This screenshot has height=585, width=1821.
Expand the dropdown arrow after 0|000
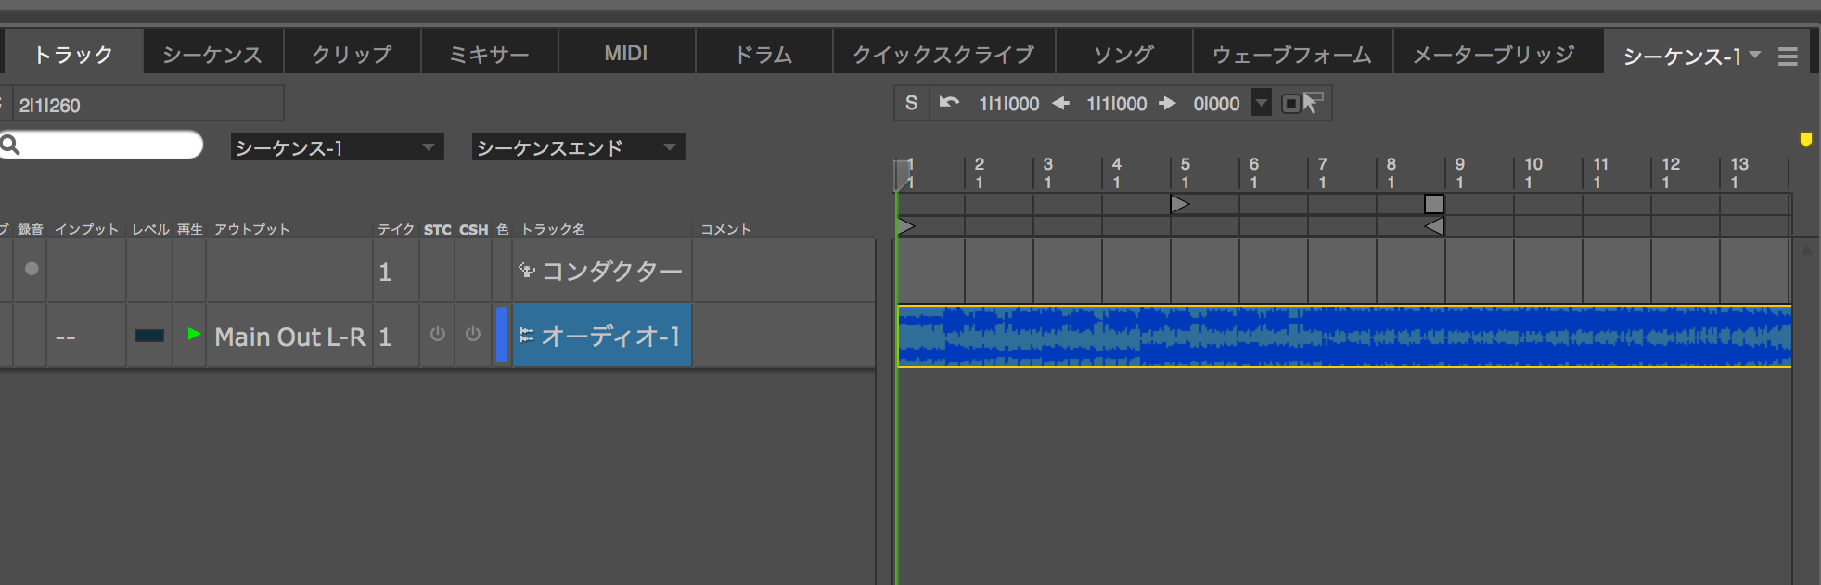(1261, 103)
